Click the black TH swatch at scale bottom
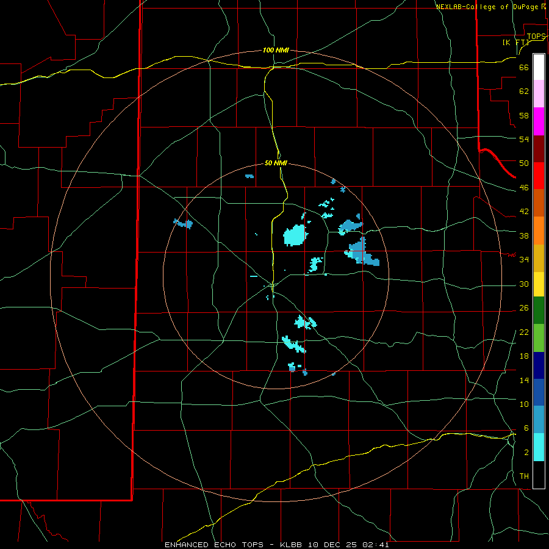This screenshot has height=549, width=549. coord(539,475)
